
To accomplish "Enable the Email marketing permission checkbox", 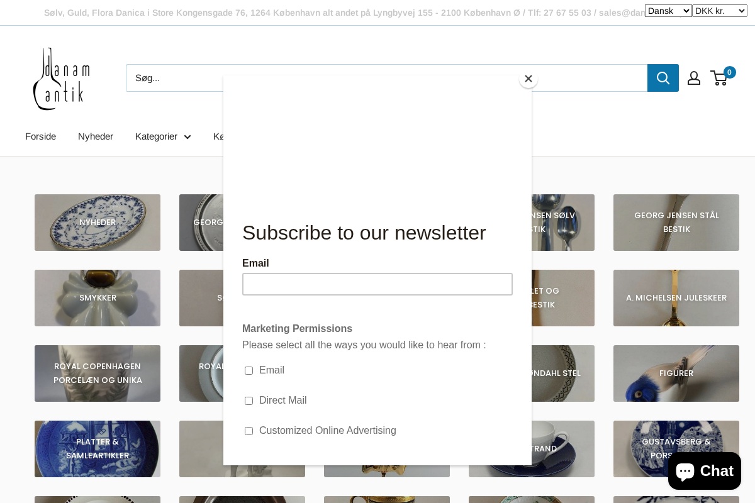I will (x=249, y=370).
